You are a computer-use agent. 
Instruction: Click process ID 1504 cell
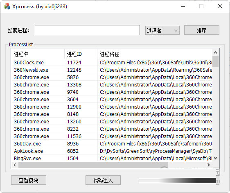[73, 158]
